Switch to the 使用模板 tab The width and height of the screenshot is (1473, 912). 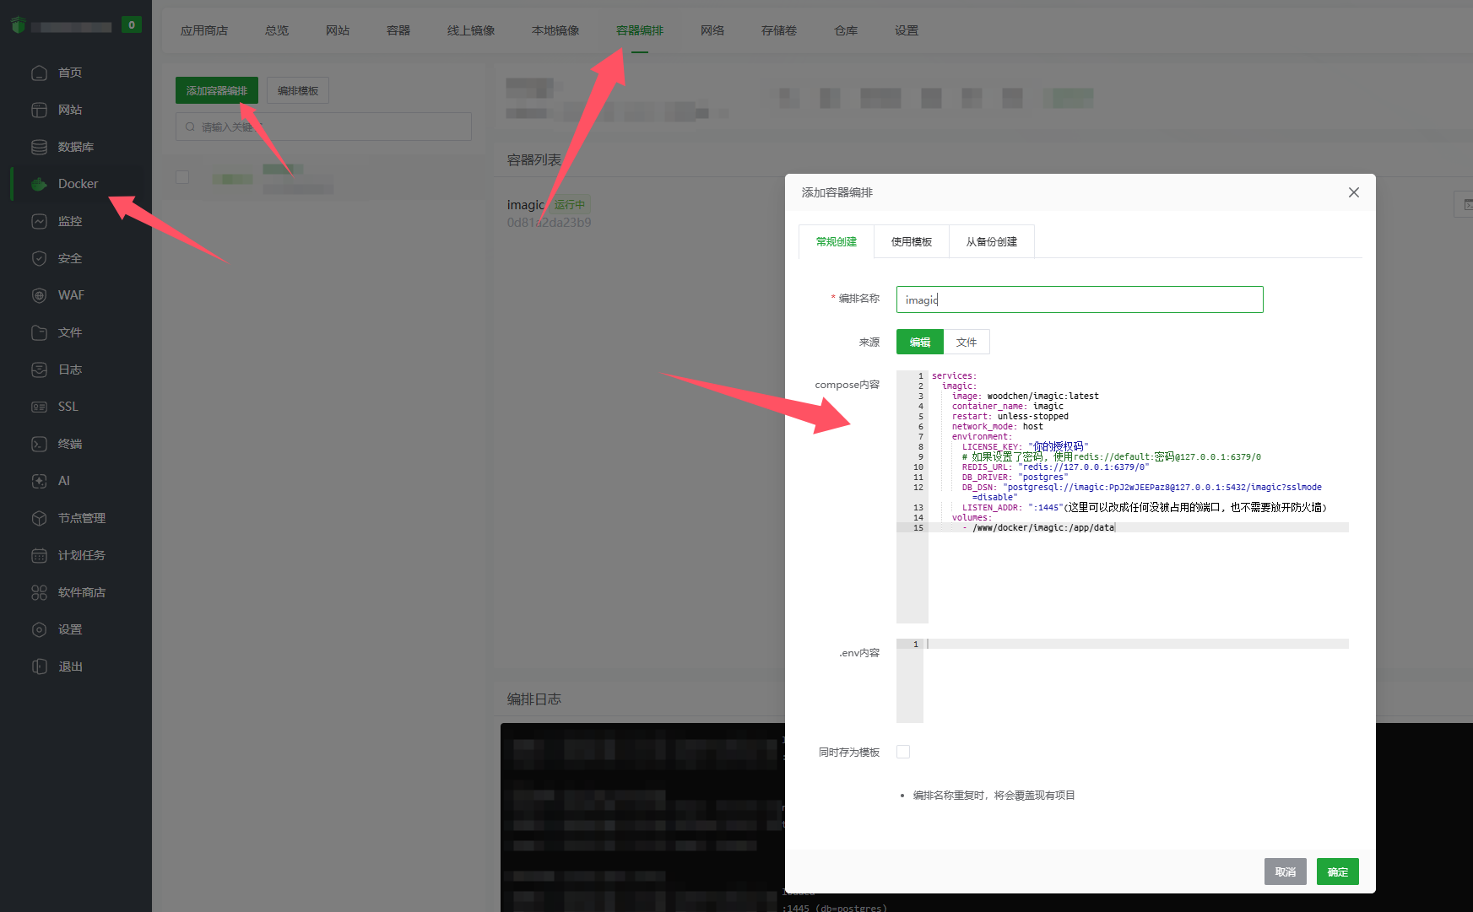912,241
